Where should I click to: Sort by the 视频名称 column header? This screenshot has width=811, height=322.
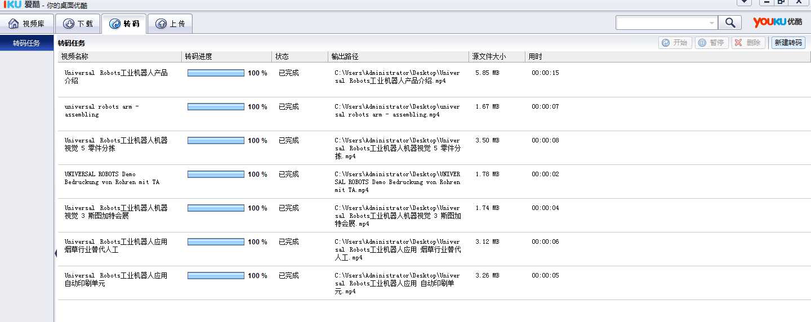tap(120, 56)
